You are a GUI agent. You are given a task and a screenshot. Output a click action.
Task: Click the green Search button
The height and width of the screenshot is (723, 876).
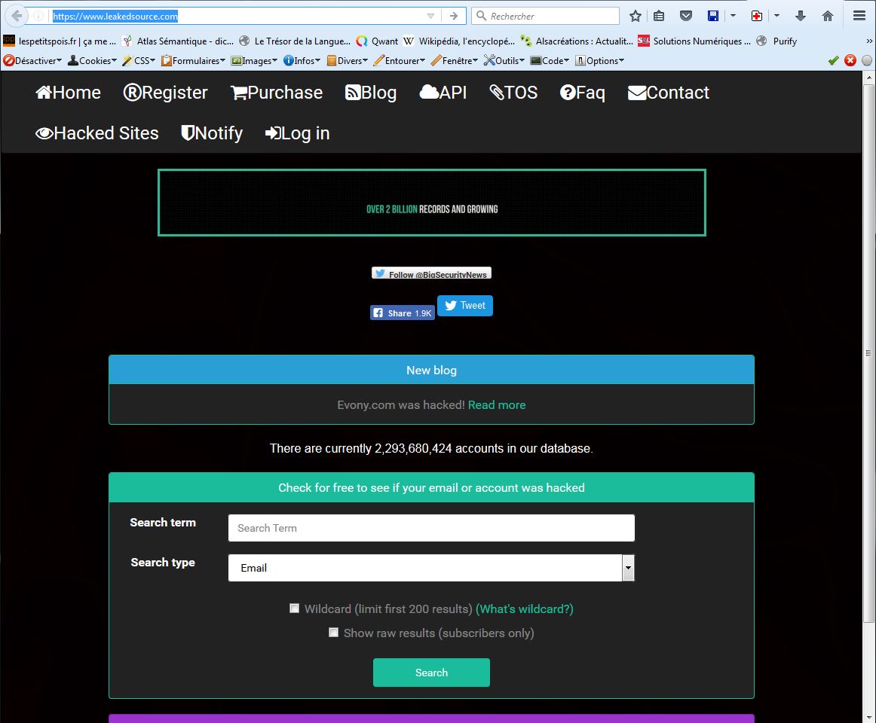pos(431,673)
